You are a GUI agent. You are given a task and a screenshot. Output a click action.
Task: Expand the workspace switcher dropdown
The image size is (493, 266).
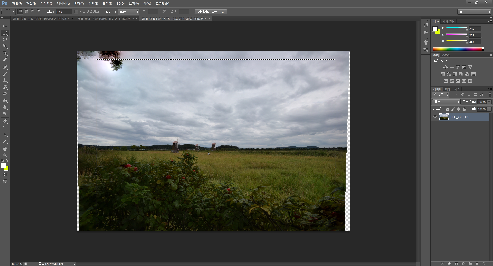pos(474,12)
